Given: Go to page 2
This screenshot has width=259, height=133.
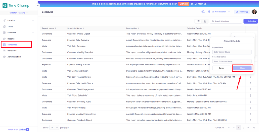Looking at the screenshot, I should coord(244,128).
